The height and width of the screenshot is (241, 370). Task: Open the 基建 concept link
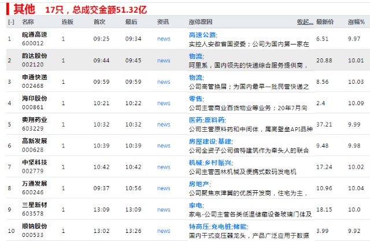[224, 141]
